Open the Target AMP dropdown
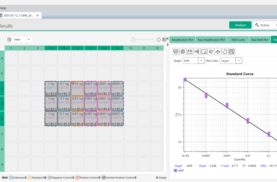Viewport: 277px width, 182px height. [201, 61]
